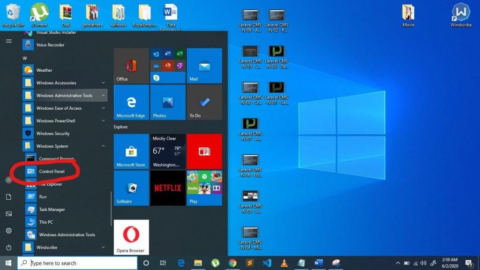Open the Netflix tile
Image resolution: width=480 pixels, height=270 pixels.
(x=168, y=188)
